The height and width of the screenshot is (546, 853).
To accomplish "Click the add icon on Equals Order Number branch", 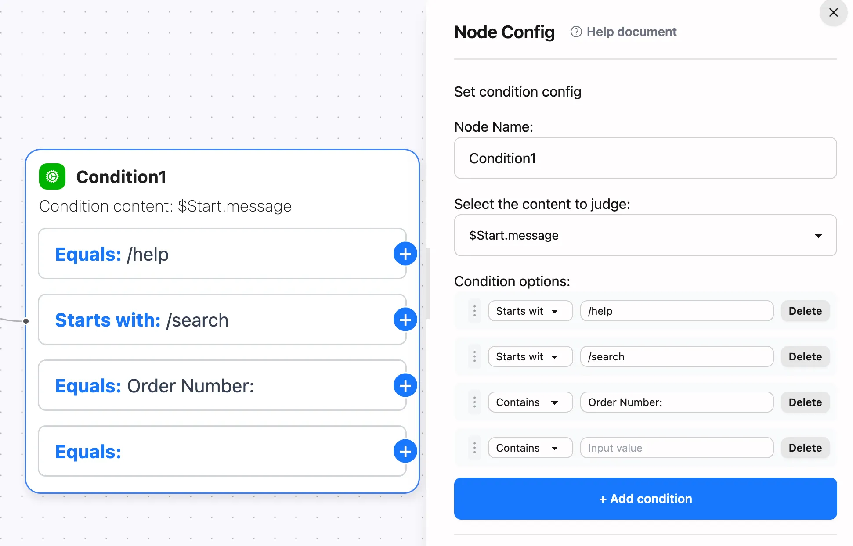I will [x=405, y=385].
